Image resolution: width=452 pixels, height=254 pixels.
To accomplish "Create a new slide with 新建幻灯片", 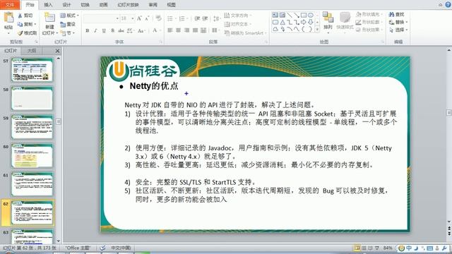I will [x=49, y=25].
